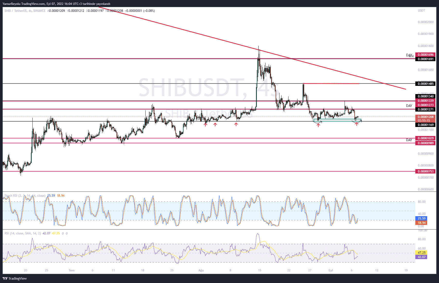Click the Eyl date label on time axis
Image resolution: width=439 pixels, height=283 pixels.
331,270
